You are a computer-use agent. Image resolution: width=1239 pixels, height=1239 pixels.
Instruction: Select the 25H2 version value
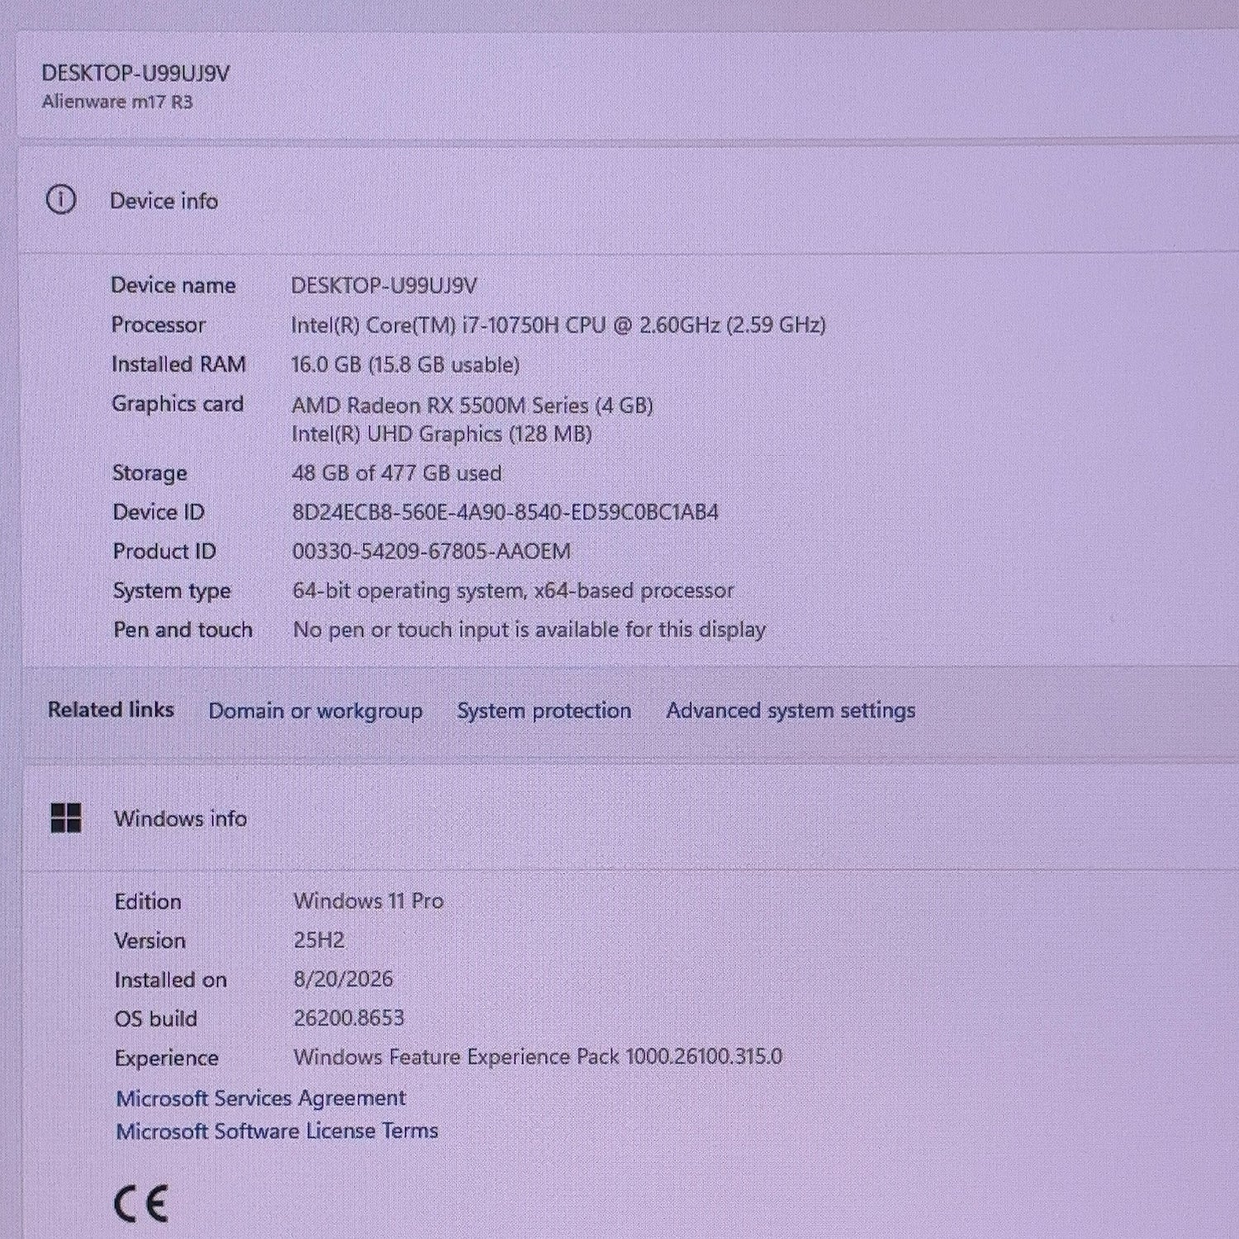coord(319,940)
